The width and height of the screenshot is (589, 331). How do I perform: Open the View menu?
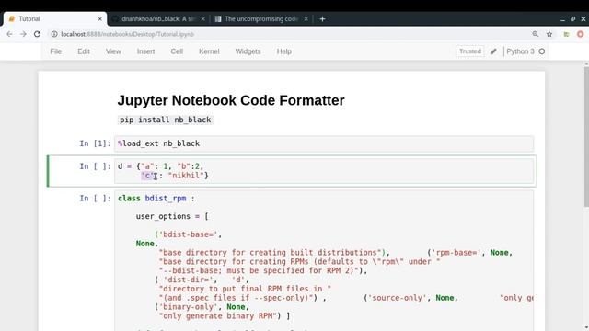click(x=113, y=51)
